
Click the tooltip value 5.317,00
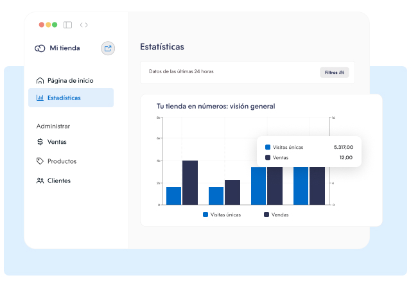(x=344, y=147)
